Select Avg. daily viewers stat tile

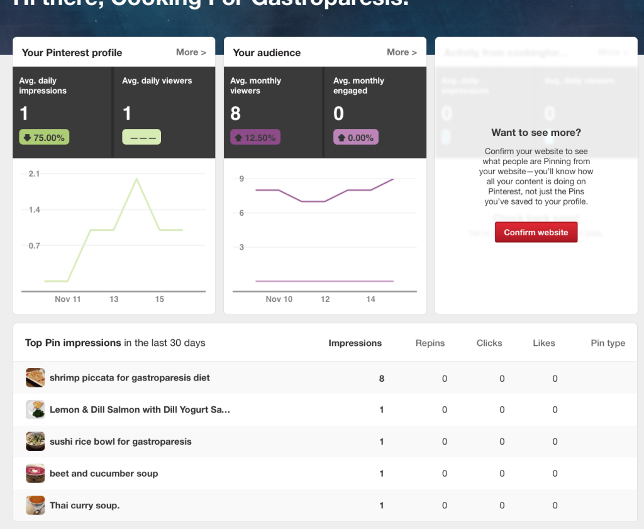(x=164, y=112)
